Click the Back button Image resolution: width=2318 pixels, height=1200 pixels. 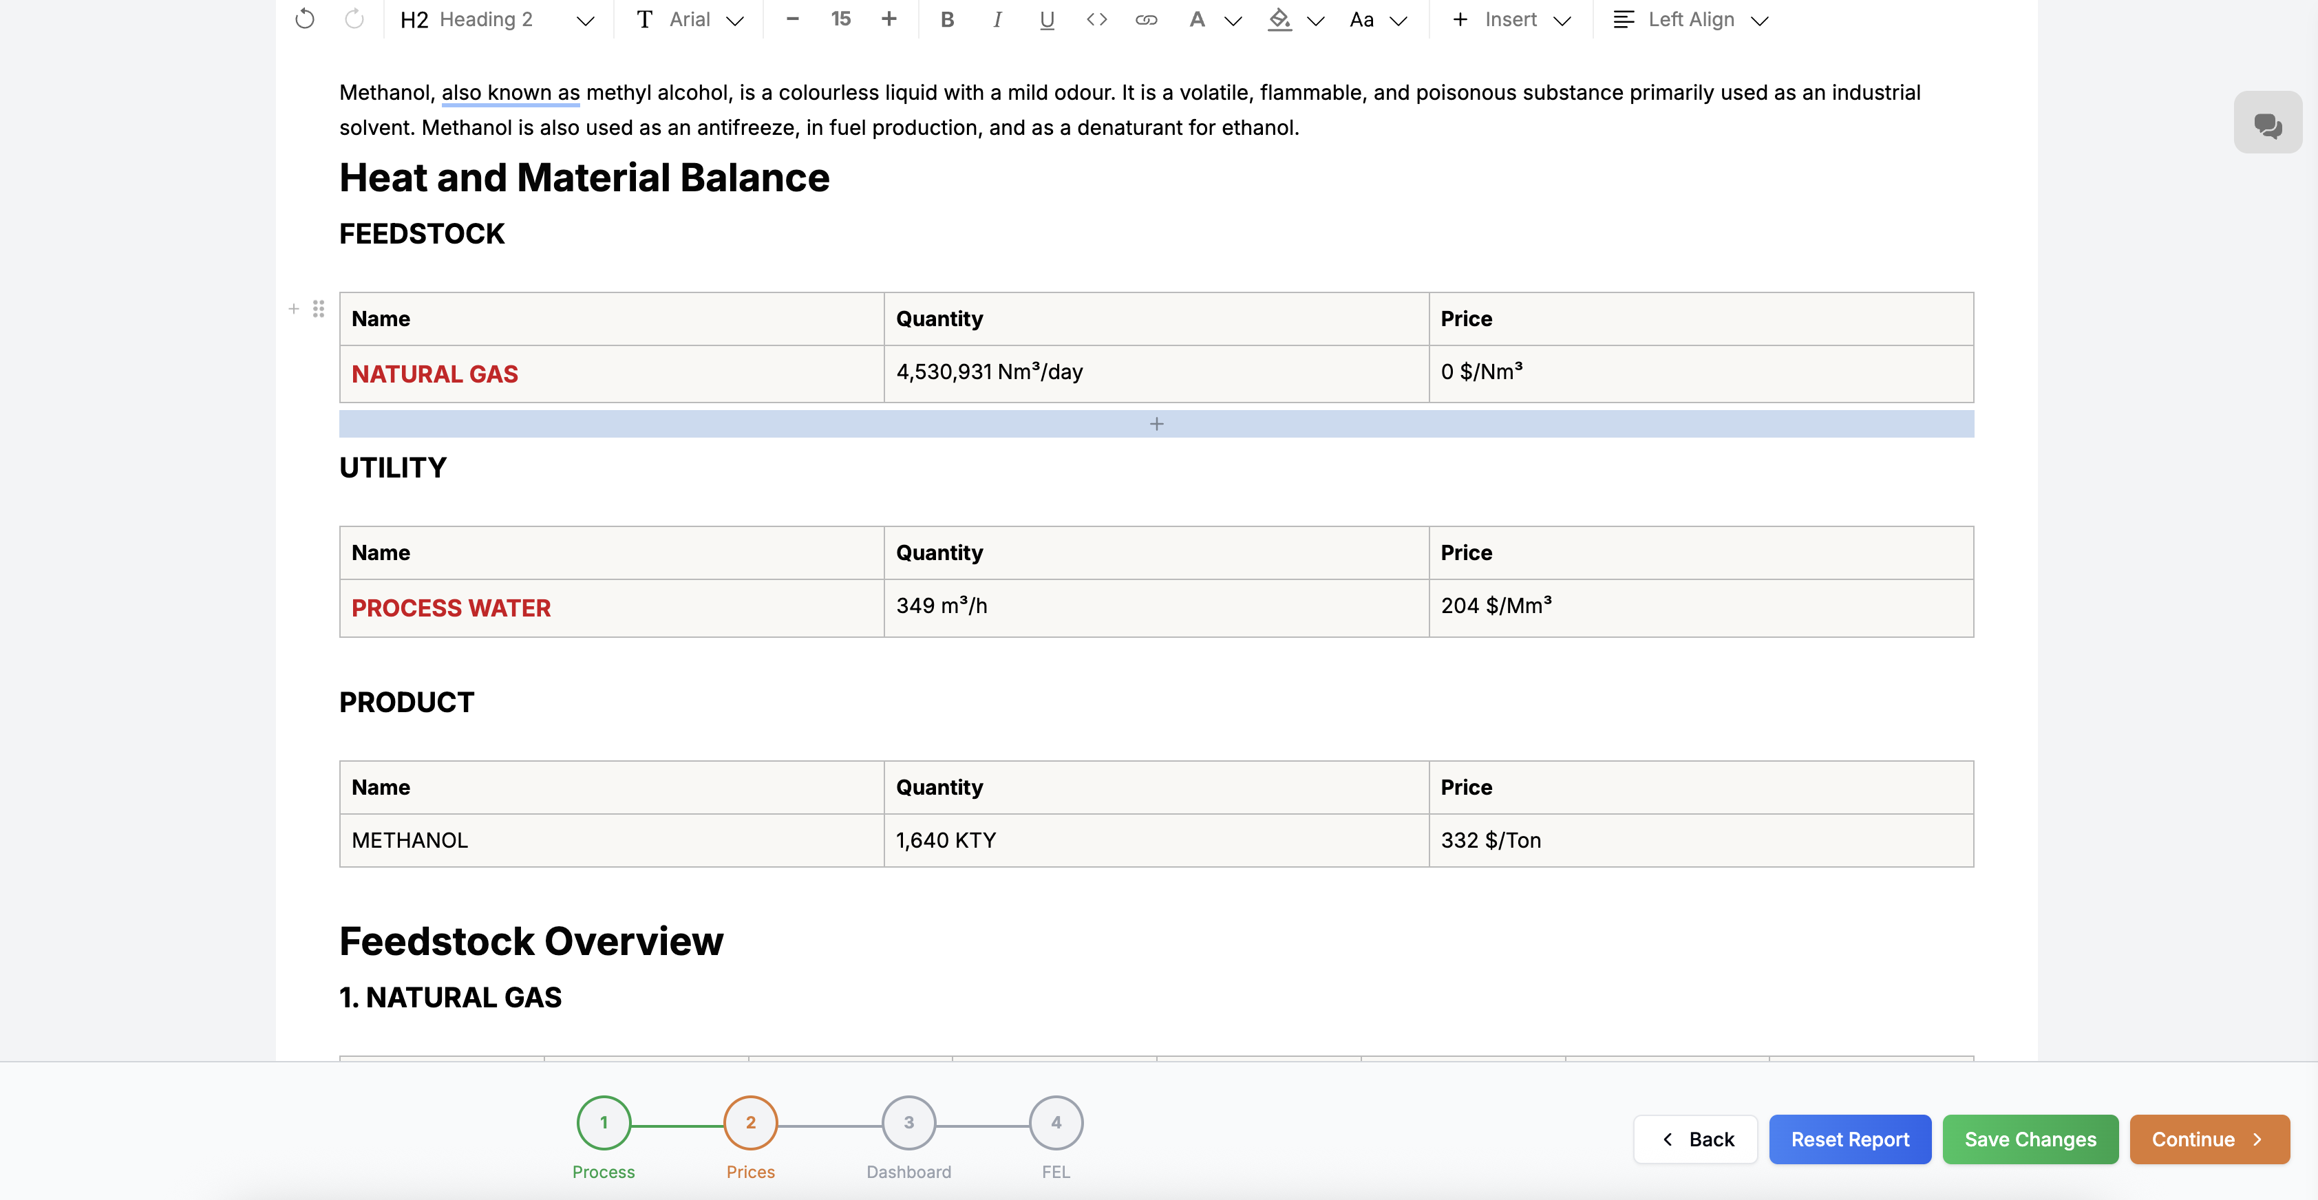click(1695, 1139)
